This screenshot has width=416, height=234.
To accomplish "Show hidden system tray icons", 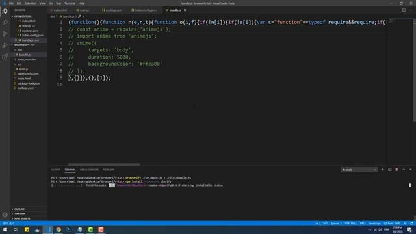I will [370, 229].
